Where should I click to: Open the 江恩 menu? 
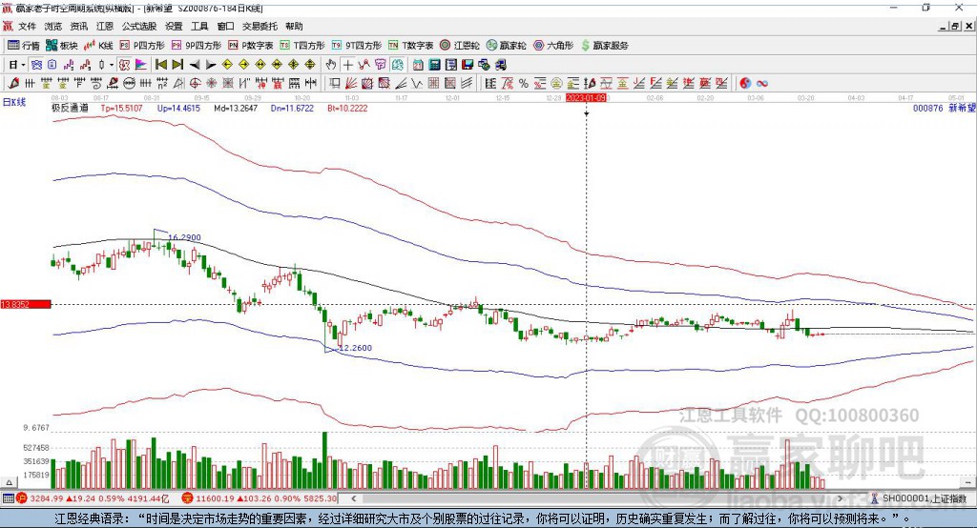pyautogui.click(x=105, y=26)
